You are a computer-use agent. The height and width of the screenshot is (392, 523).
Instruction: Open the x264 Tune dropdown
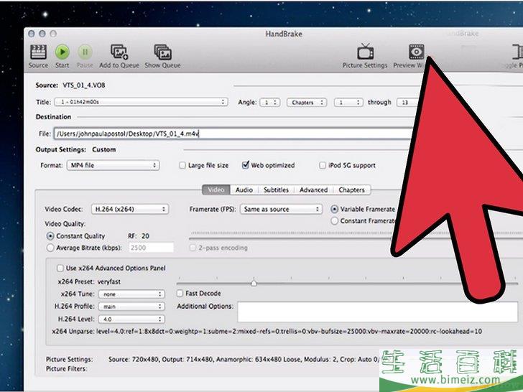tap(131, 294)
